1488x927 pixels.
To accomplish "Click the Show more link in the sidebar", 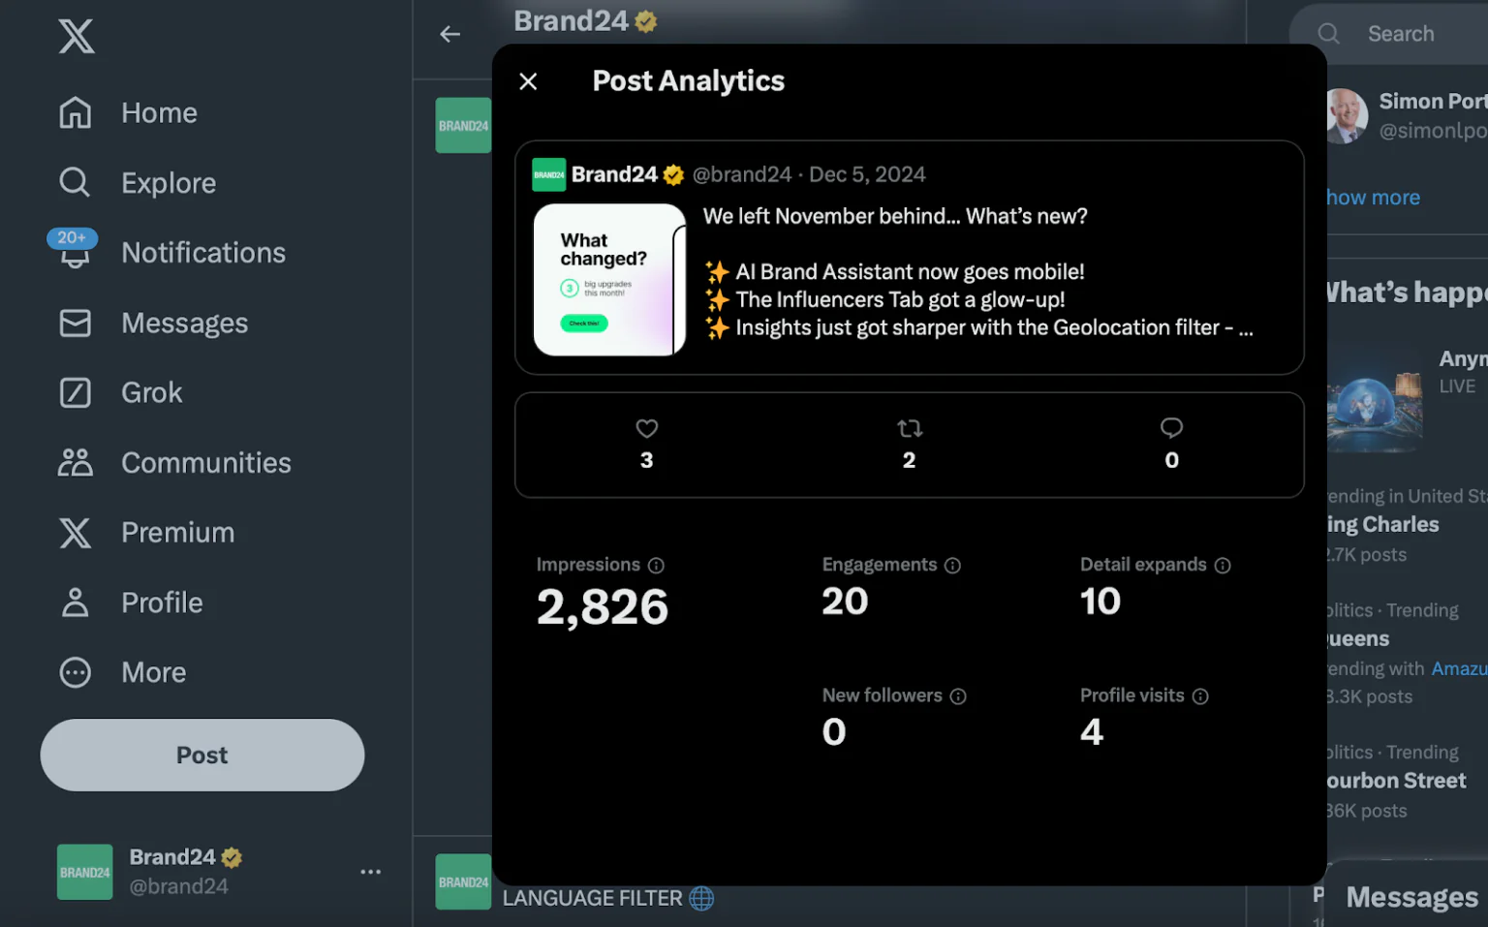I will pos(1372,197).
